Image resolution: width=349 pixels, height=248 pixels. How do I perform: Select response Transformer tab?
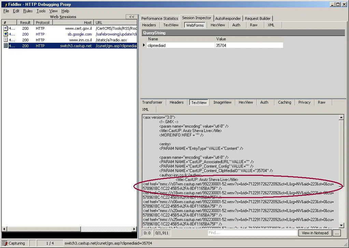152,102
